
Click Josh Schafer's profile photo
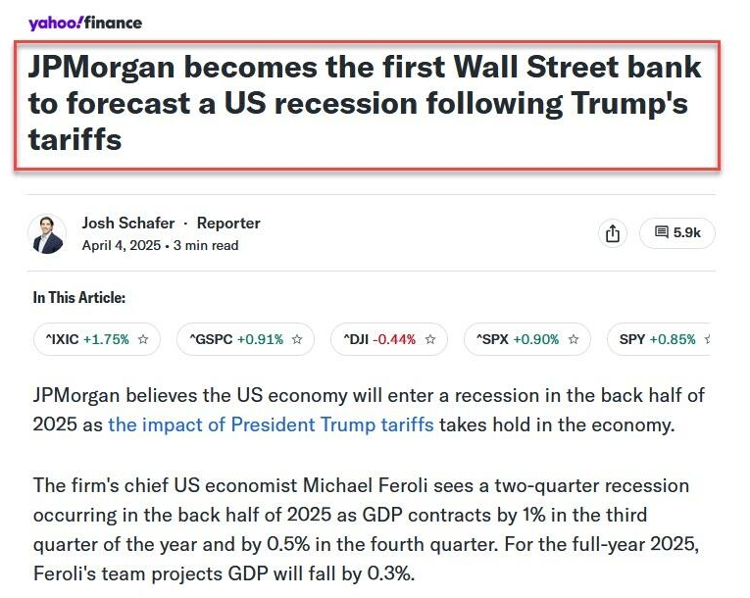coord(47,233)
